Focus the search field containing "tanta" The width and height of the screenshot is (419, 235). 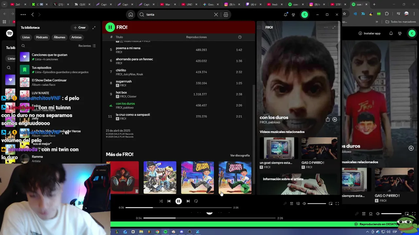[179, 14]
